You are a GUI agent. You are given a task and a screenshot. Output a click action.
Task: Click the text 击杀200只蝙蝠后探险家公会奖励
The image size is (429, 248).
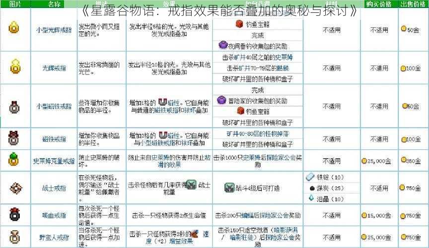[x=258, y=215]
